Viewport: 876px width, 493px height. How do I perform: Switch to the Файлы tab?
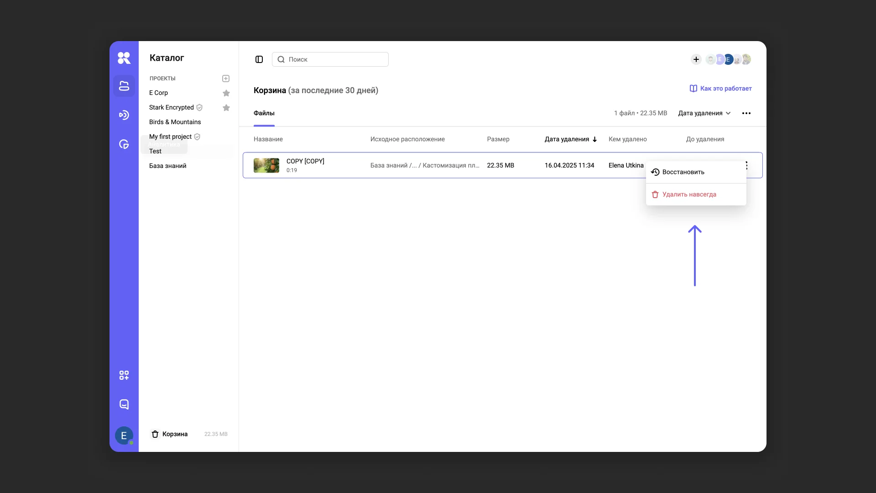pos(264,113)
